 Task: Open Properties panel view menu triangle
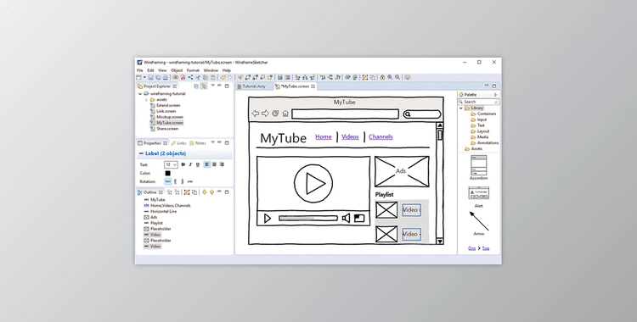[x=213, y=142]
